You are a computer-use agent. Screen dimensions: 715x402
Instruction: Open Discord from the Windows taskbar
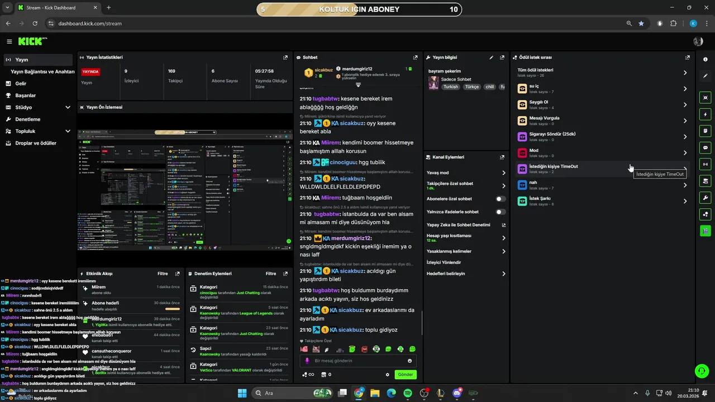[457, 393]
